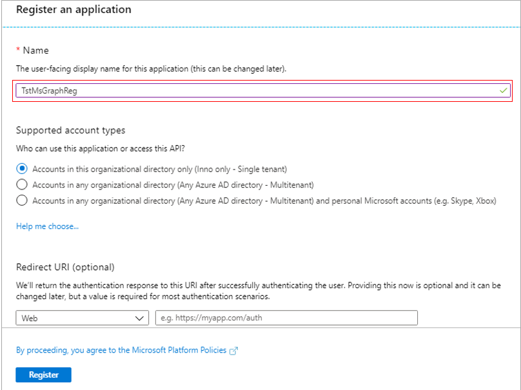
Task: Click the external link icon beside Platform Policies
Action: click(233, 351)
